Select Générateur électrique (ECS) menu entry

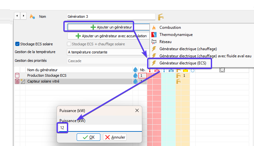click(x=183, y=63)
